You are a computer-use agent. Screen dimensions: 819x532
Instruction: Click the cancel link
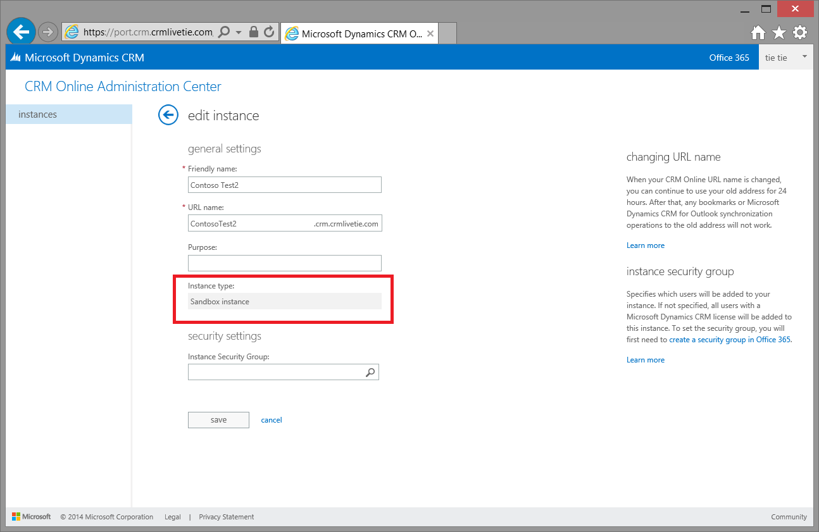click(x=272, y=420)
